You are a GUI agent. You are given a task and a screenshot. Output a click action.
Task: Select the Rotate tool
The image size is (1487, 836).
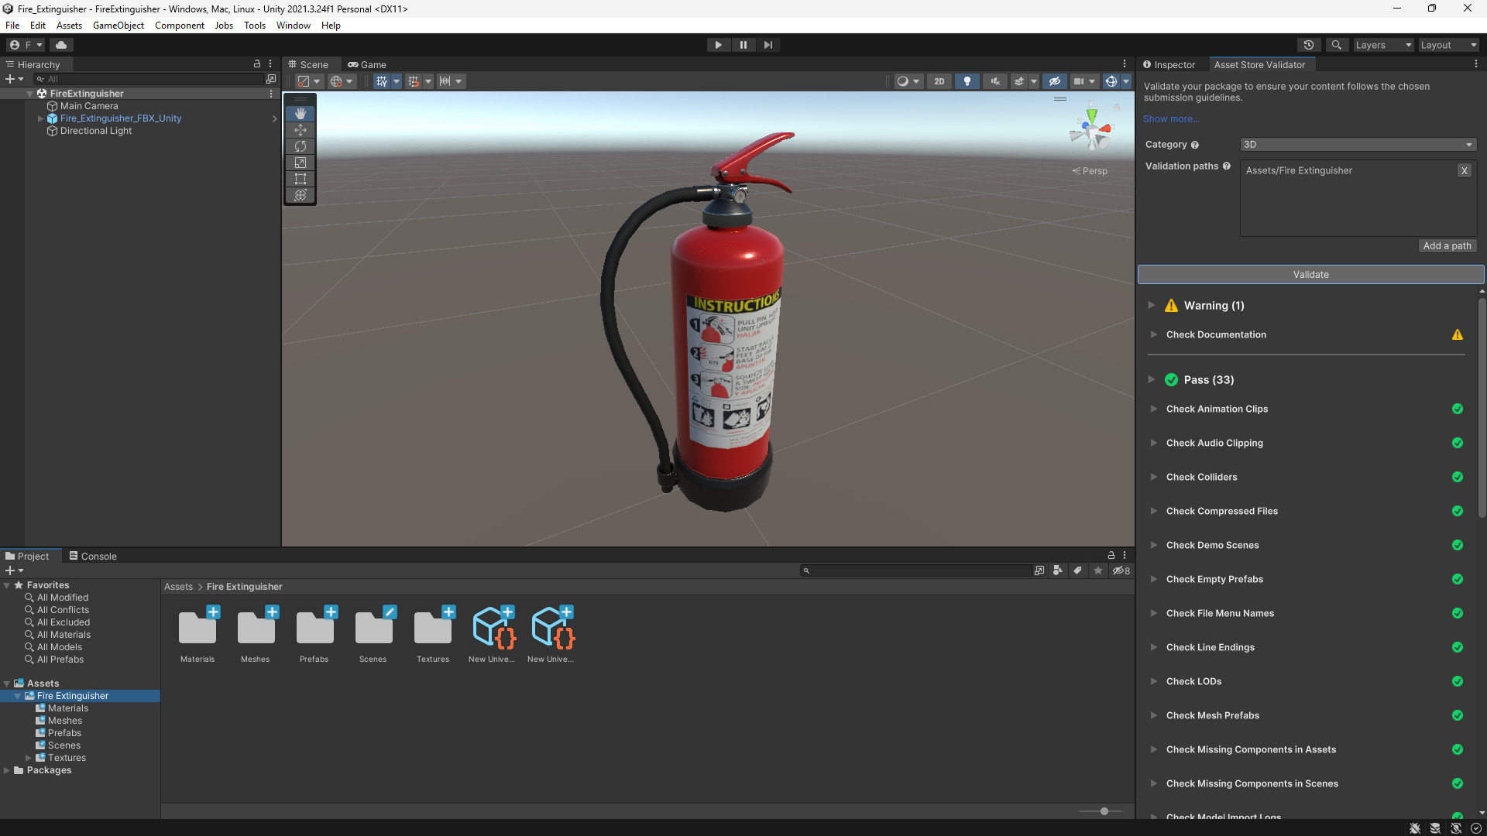click(300, 146)
